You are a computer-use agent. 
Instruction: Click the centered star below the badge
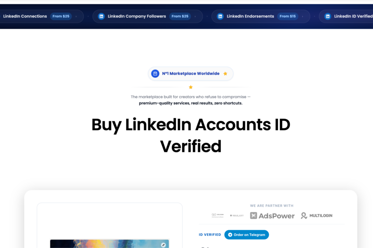tap(191, 87)
